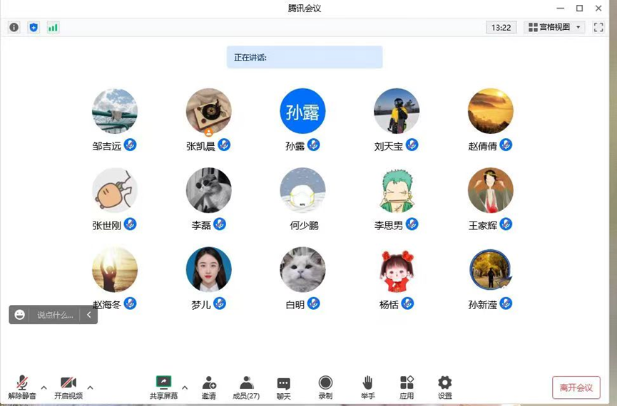Screen dimensions: 617x406
Task: Open 设置 settings gear
Action: click(444, 387)
